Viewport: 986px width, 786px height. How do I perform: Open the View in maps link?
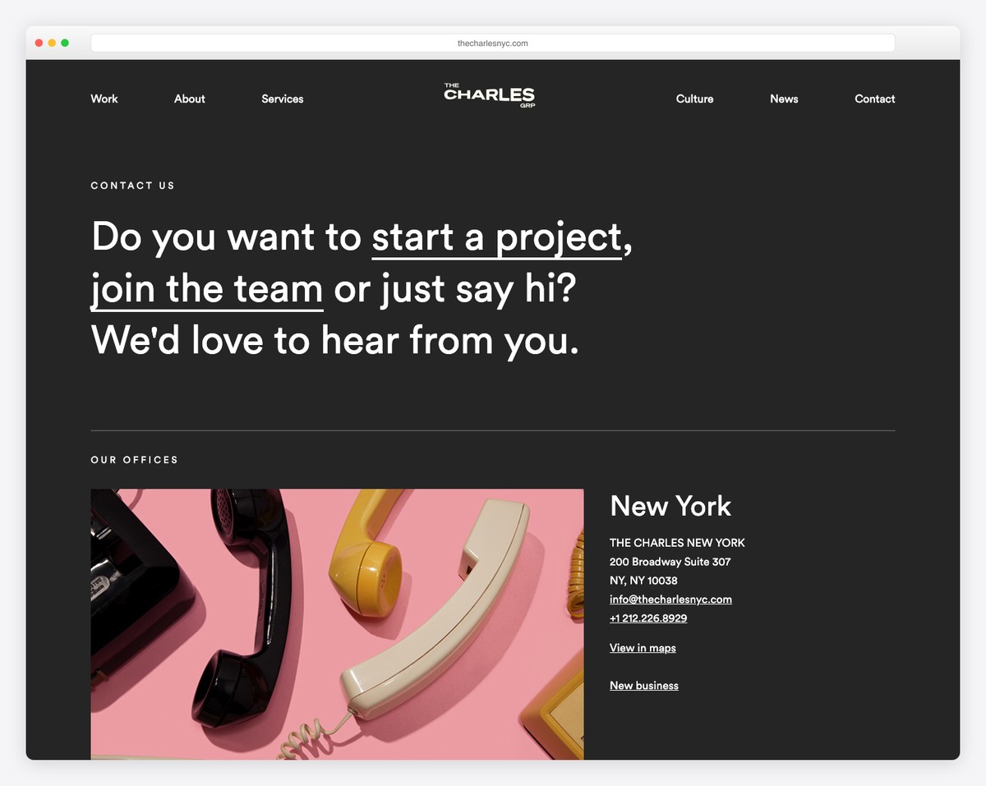click(x=643, y=648)
